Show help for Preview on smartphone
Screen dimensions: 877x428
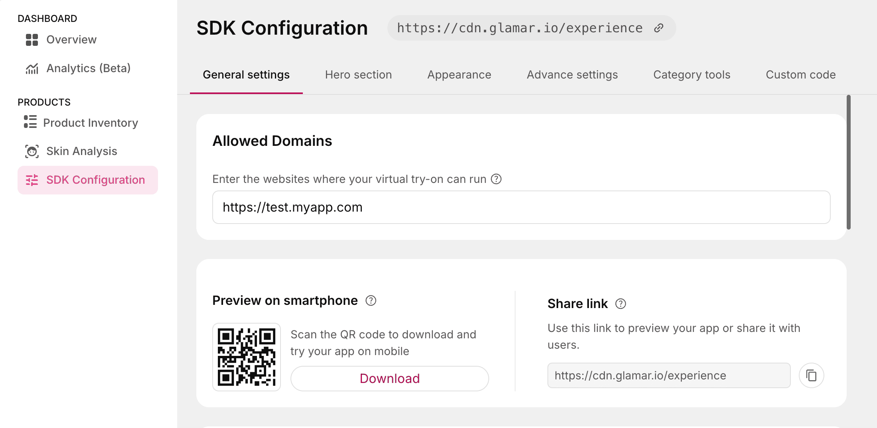[x=371, y=300]
